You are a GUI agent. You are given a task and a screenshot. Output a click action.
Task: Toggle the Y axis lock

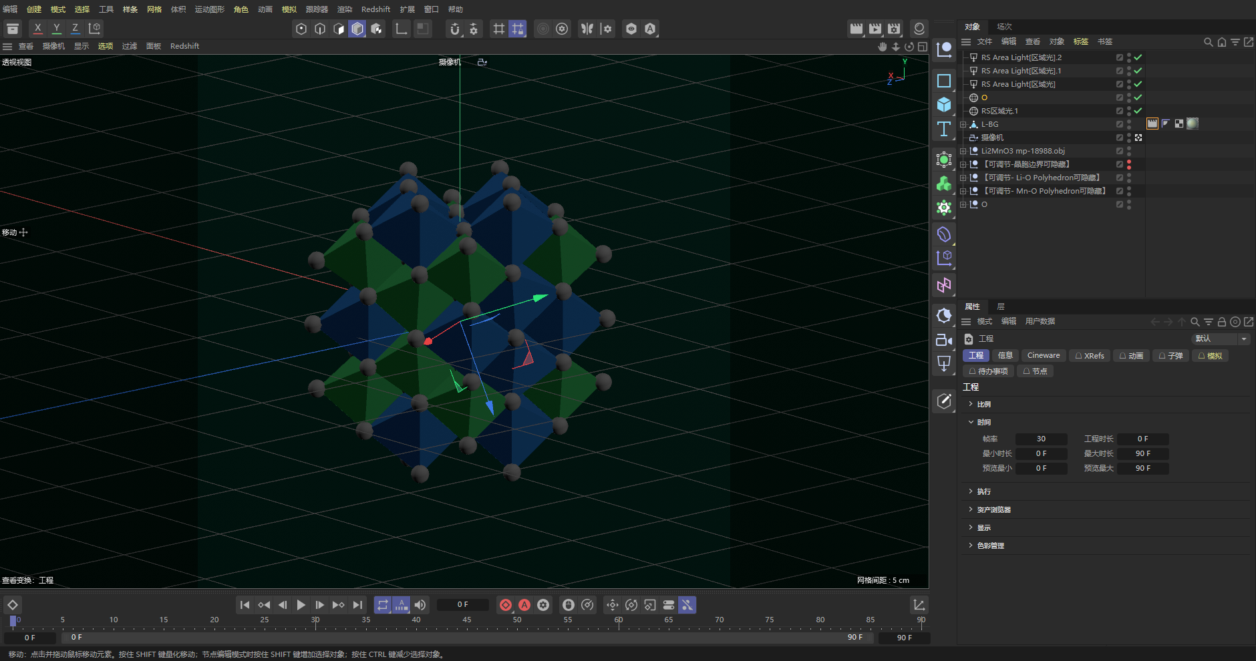57,28
